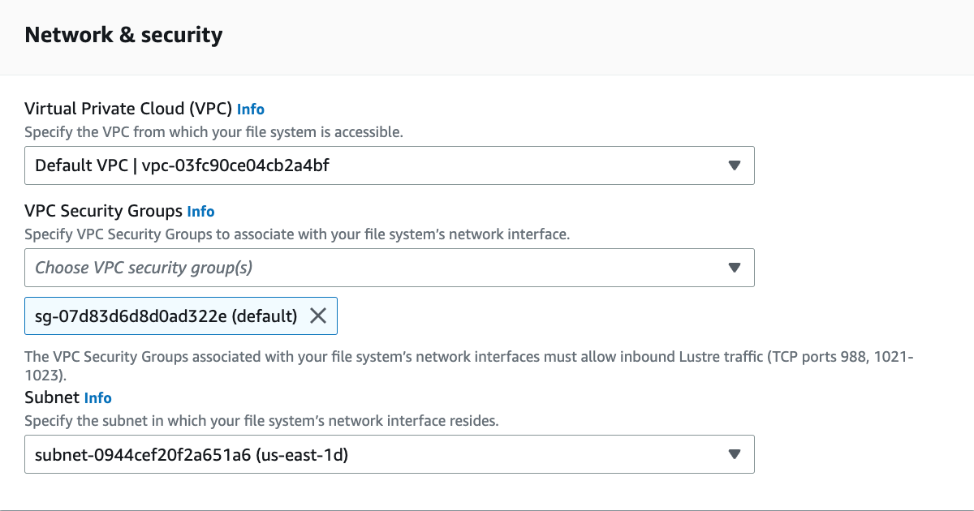Click the Info icon beside Subnet
The image size is (974, 511).
[x=97, y=397]
